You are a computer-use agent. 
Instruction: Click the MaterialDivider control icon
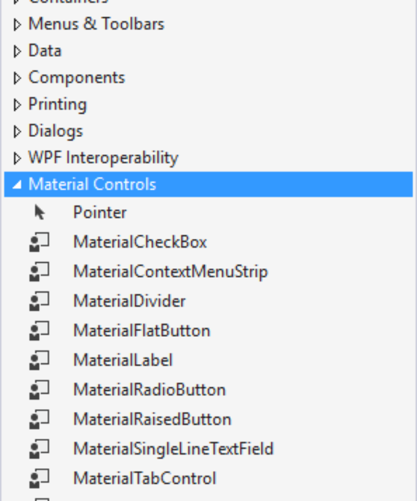pyautogui.click(x=39, y=301)
